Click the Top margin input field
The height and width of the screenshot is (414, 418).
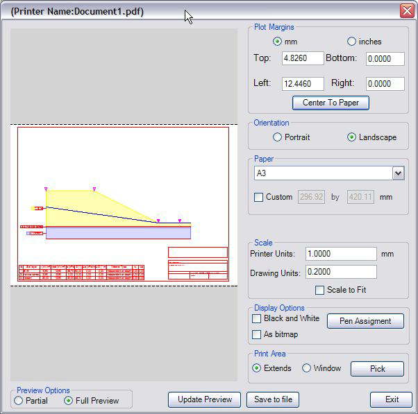point(303,58)
